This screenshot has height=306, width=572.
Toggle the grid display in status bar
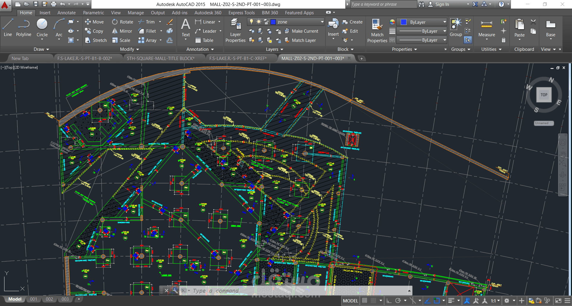365,301
